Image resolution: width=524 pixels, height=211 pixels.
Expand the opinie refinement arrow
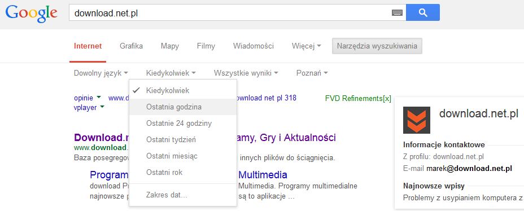coord(99,98)
